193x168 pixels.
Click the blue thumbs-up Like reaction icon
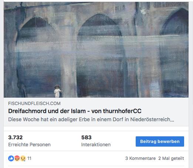pos(11,158)
